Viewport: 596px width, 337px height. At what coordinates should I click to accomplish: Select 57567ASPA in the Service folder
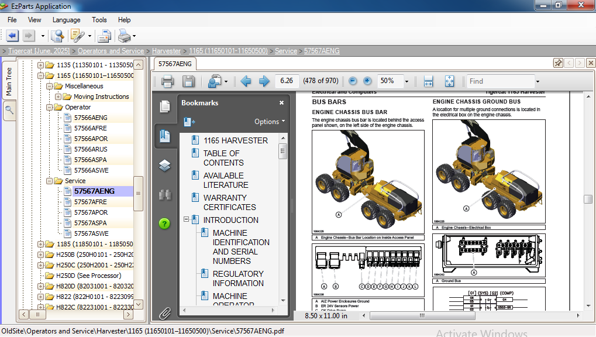(91, 223)
